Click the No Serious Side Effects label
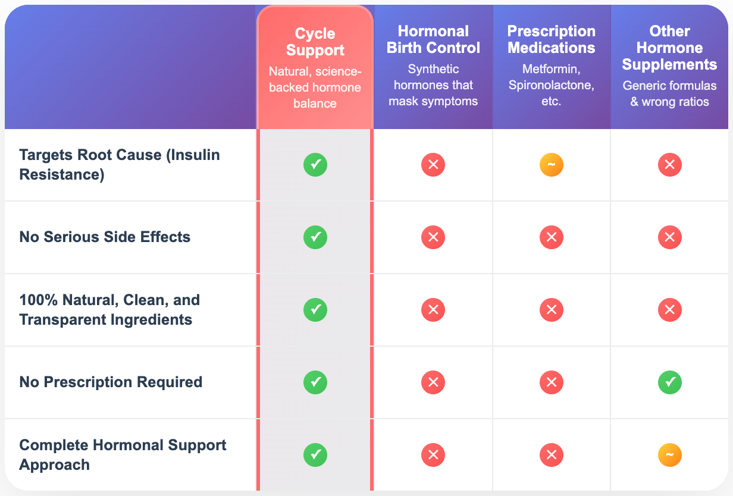This screenshot has width=733, height=496. pyautogui.click(x=105, y=237)
